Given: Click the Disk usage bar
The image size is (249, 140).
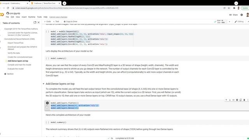Looking at the screenshot, I should (x=224, y=23).
